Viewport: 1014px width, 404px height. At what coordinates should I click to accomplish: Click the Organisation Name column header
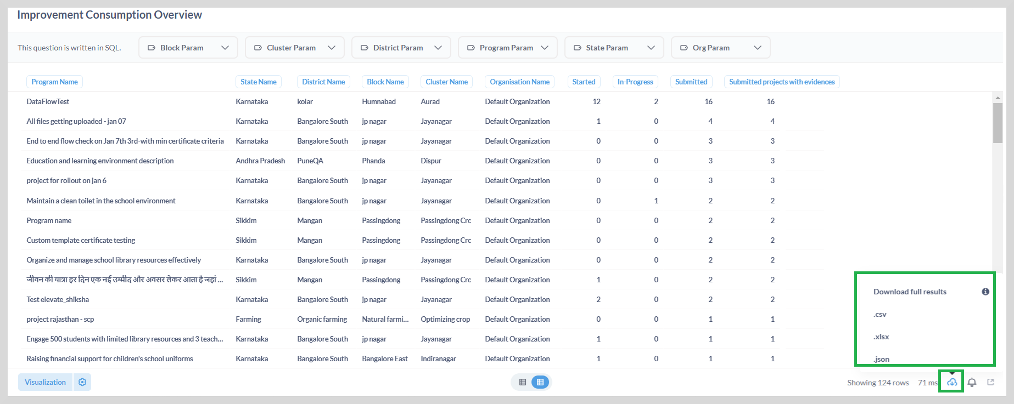tap(519, 82)
